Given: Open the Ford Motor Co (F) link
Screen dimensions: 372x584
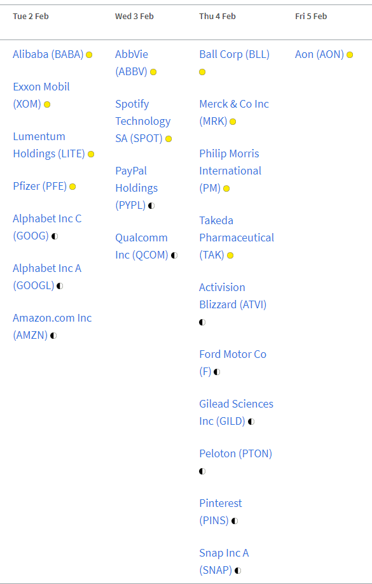Looking at the screenshot, I should [x=233, y=363].
